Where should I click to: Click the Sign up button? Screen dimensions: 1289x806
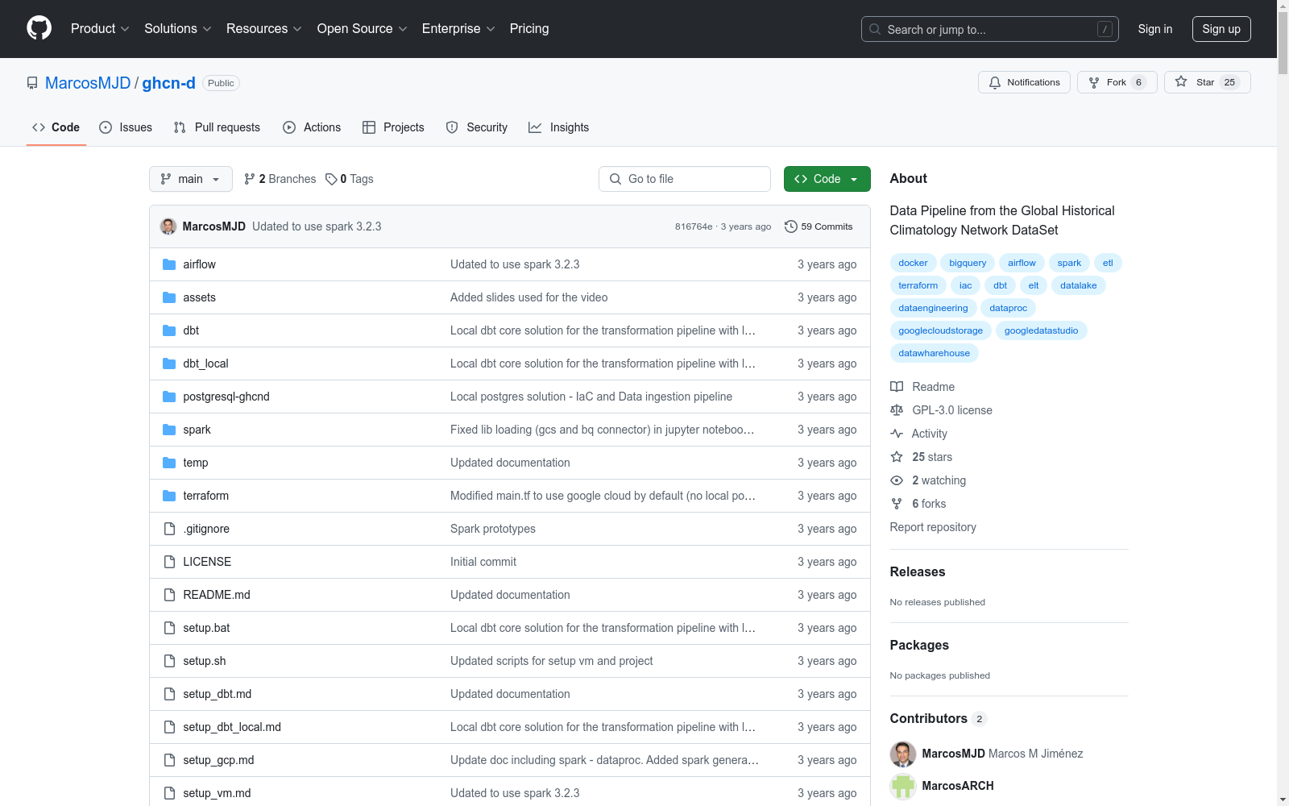click(1221, 29)
